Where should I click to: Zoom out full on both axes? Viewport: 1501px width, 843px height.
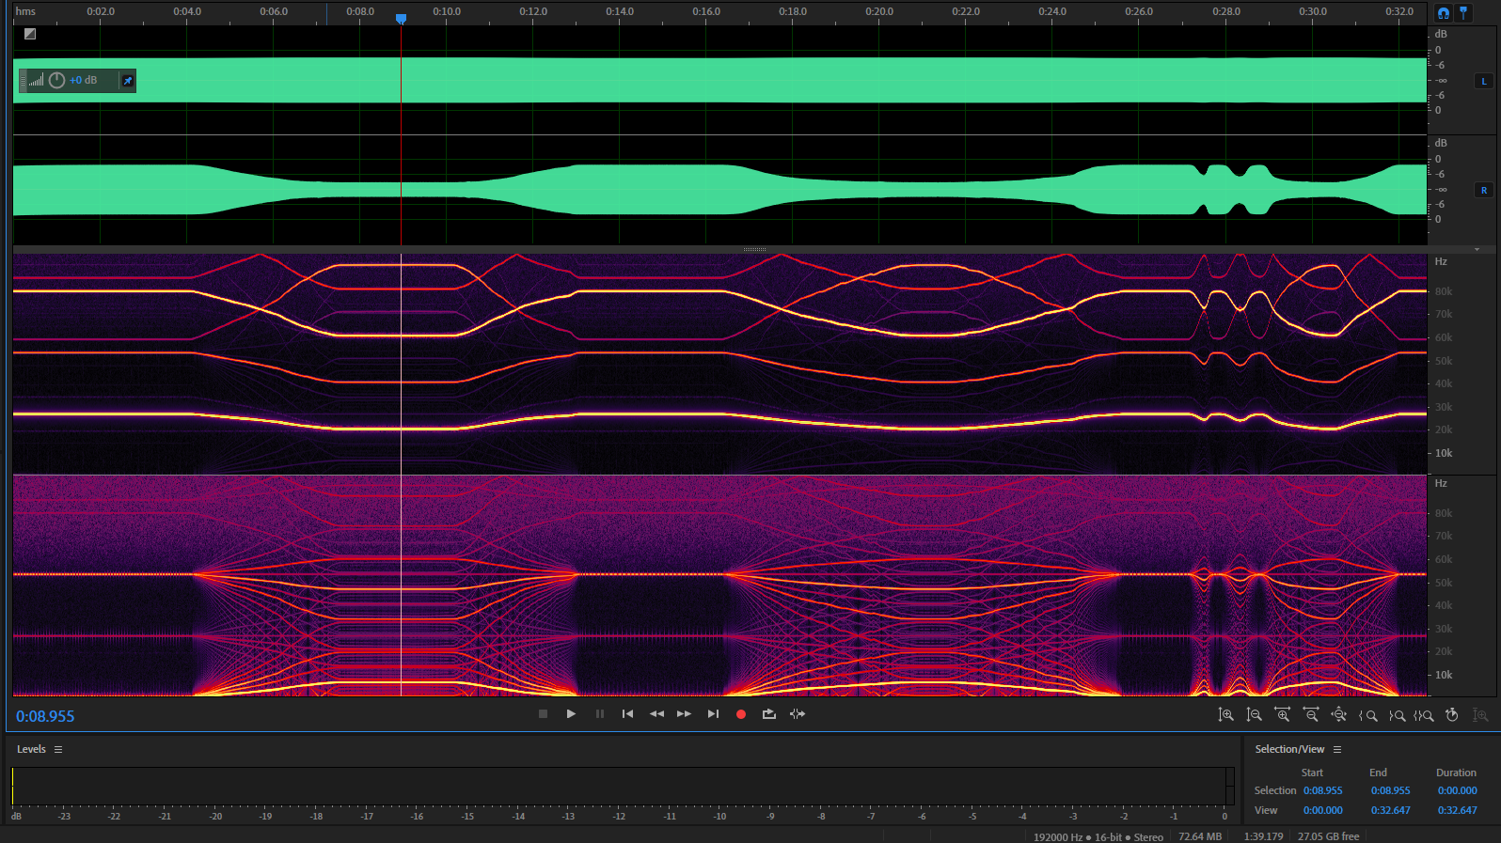point(1339,715)
